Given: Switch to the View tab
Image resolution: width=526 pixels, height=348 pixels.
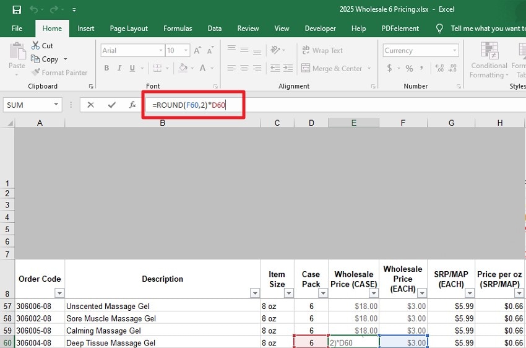Looking at the screenshot, I should pos(282,28).
